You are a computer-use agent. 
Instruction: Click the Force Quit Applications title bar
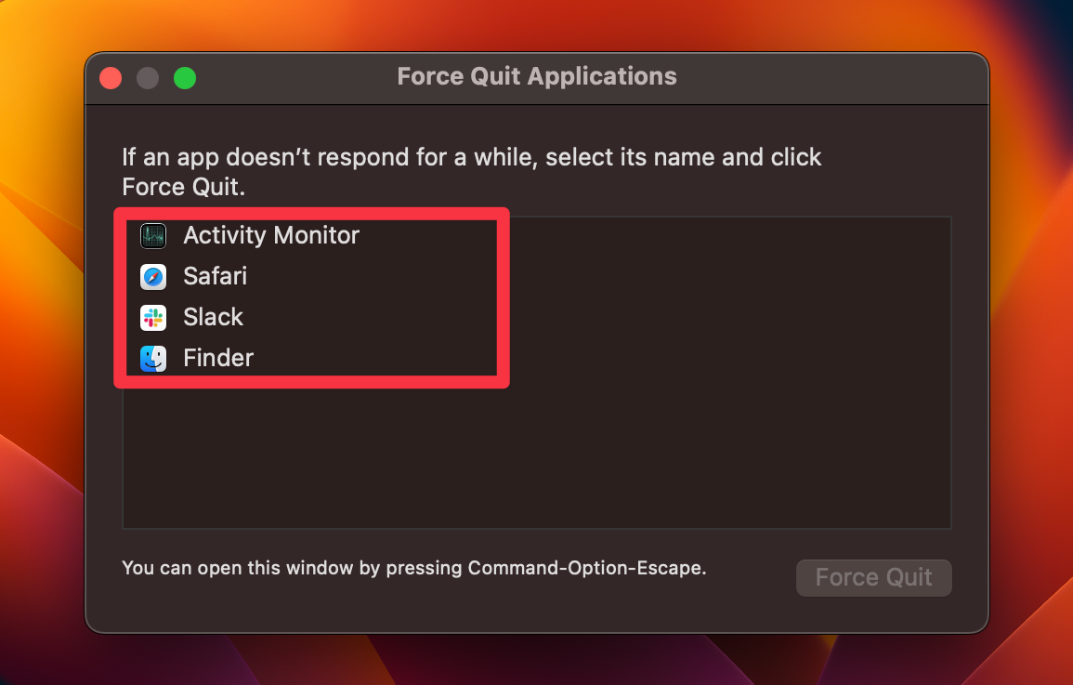point(537,77)
